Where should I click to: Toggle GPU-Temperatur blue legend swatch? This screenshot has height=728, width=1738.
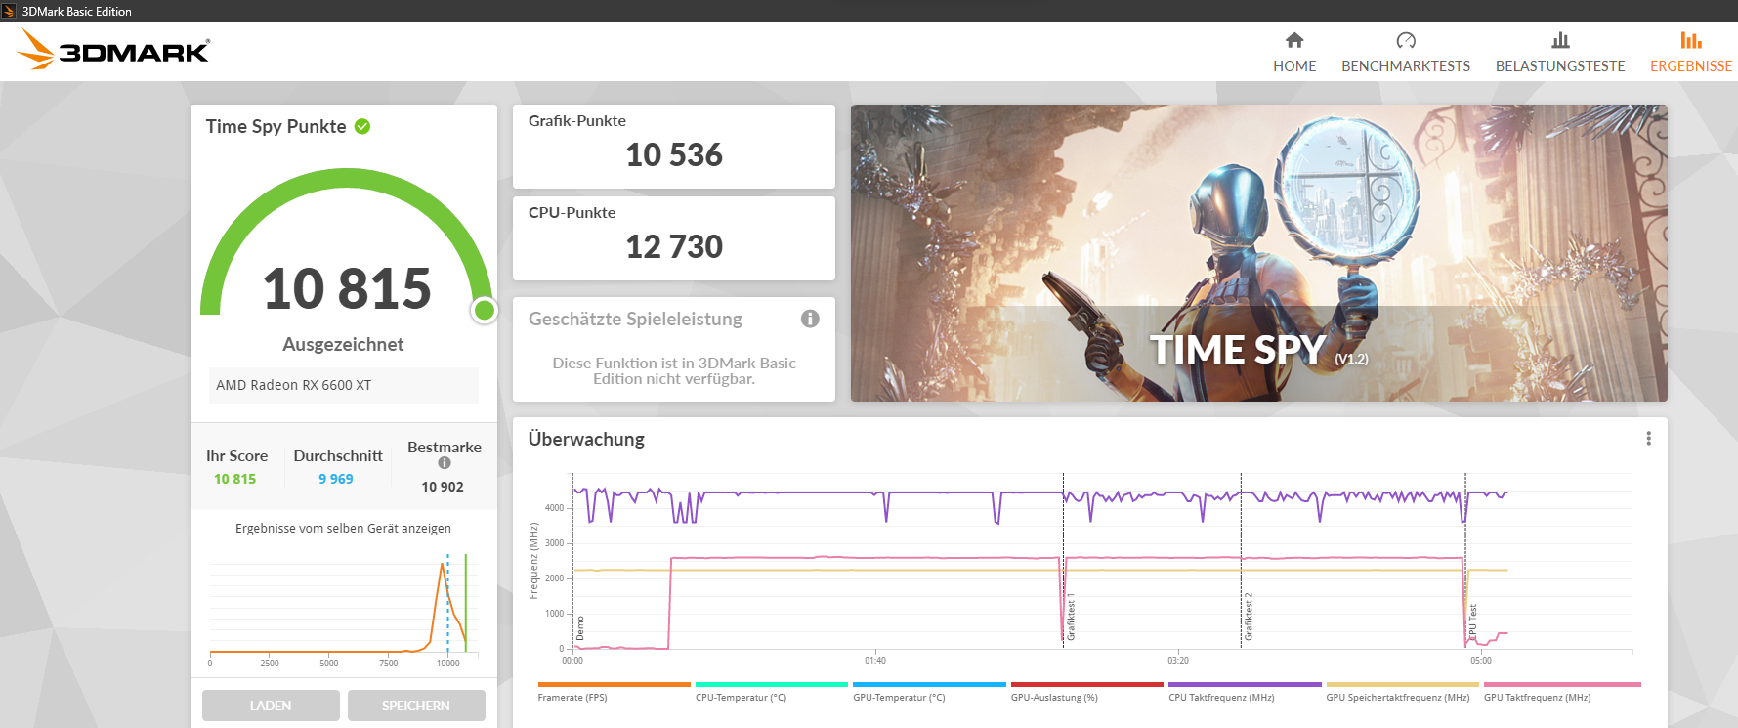(x=929, y=685)
